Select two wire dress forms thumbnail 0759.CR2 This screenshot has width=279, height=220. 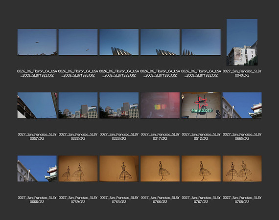78,169
